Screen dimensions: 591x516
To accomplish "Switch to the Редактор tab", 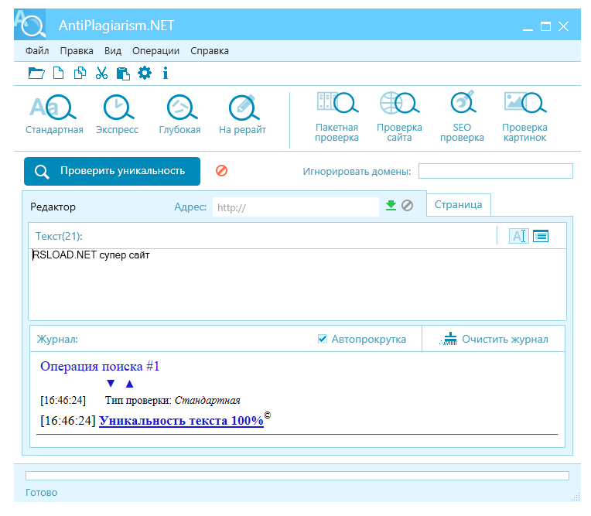I will [53, 207].
